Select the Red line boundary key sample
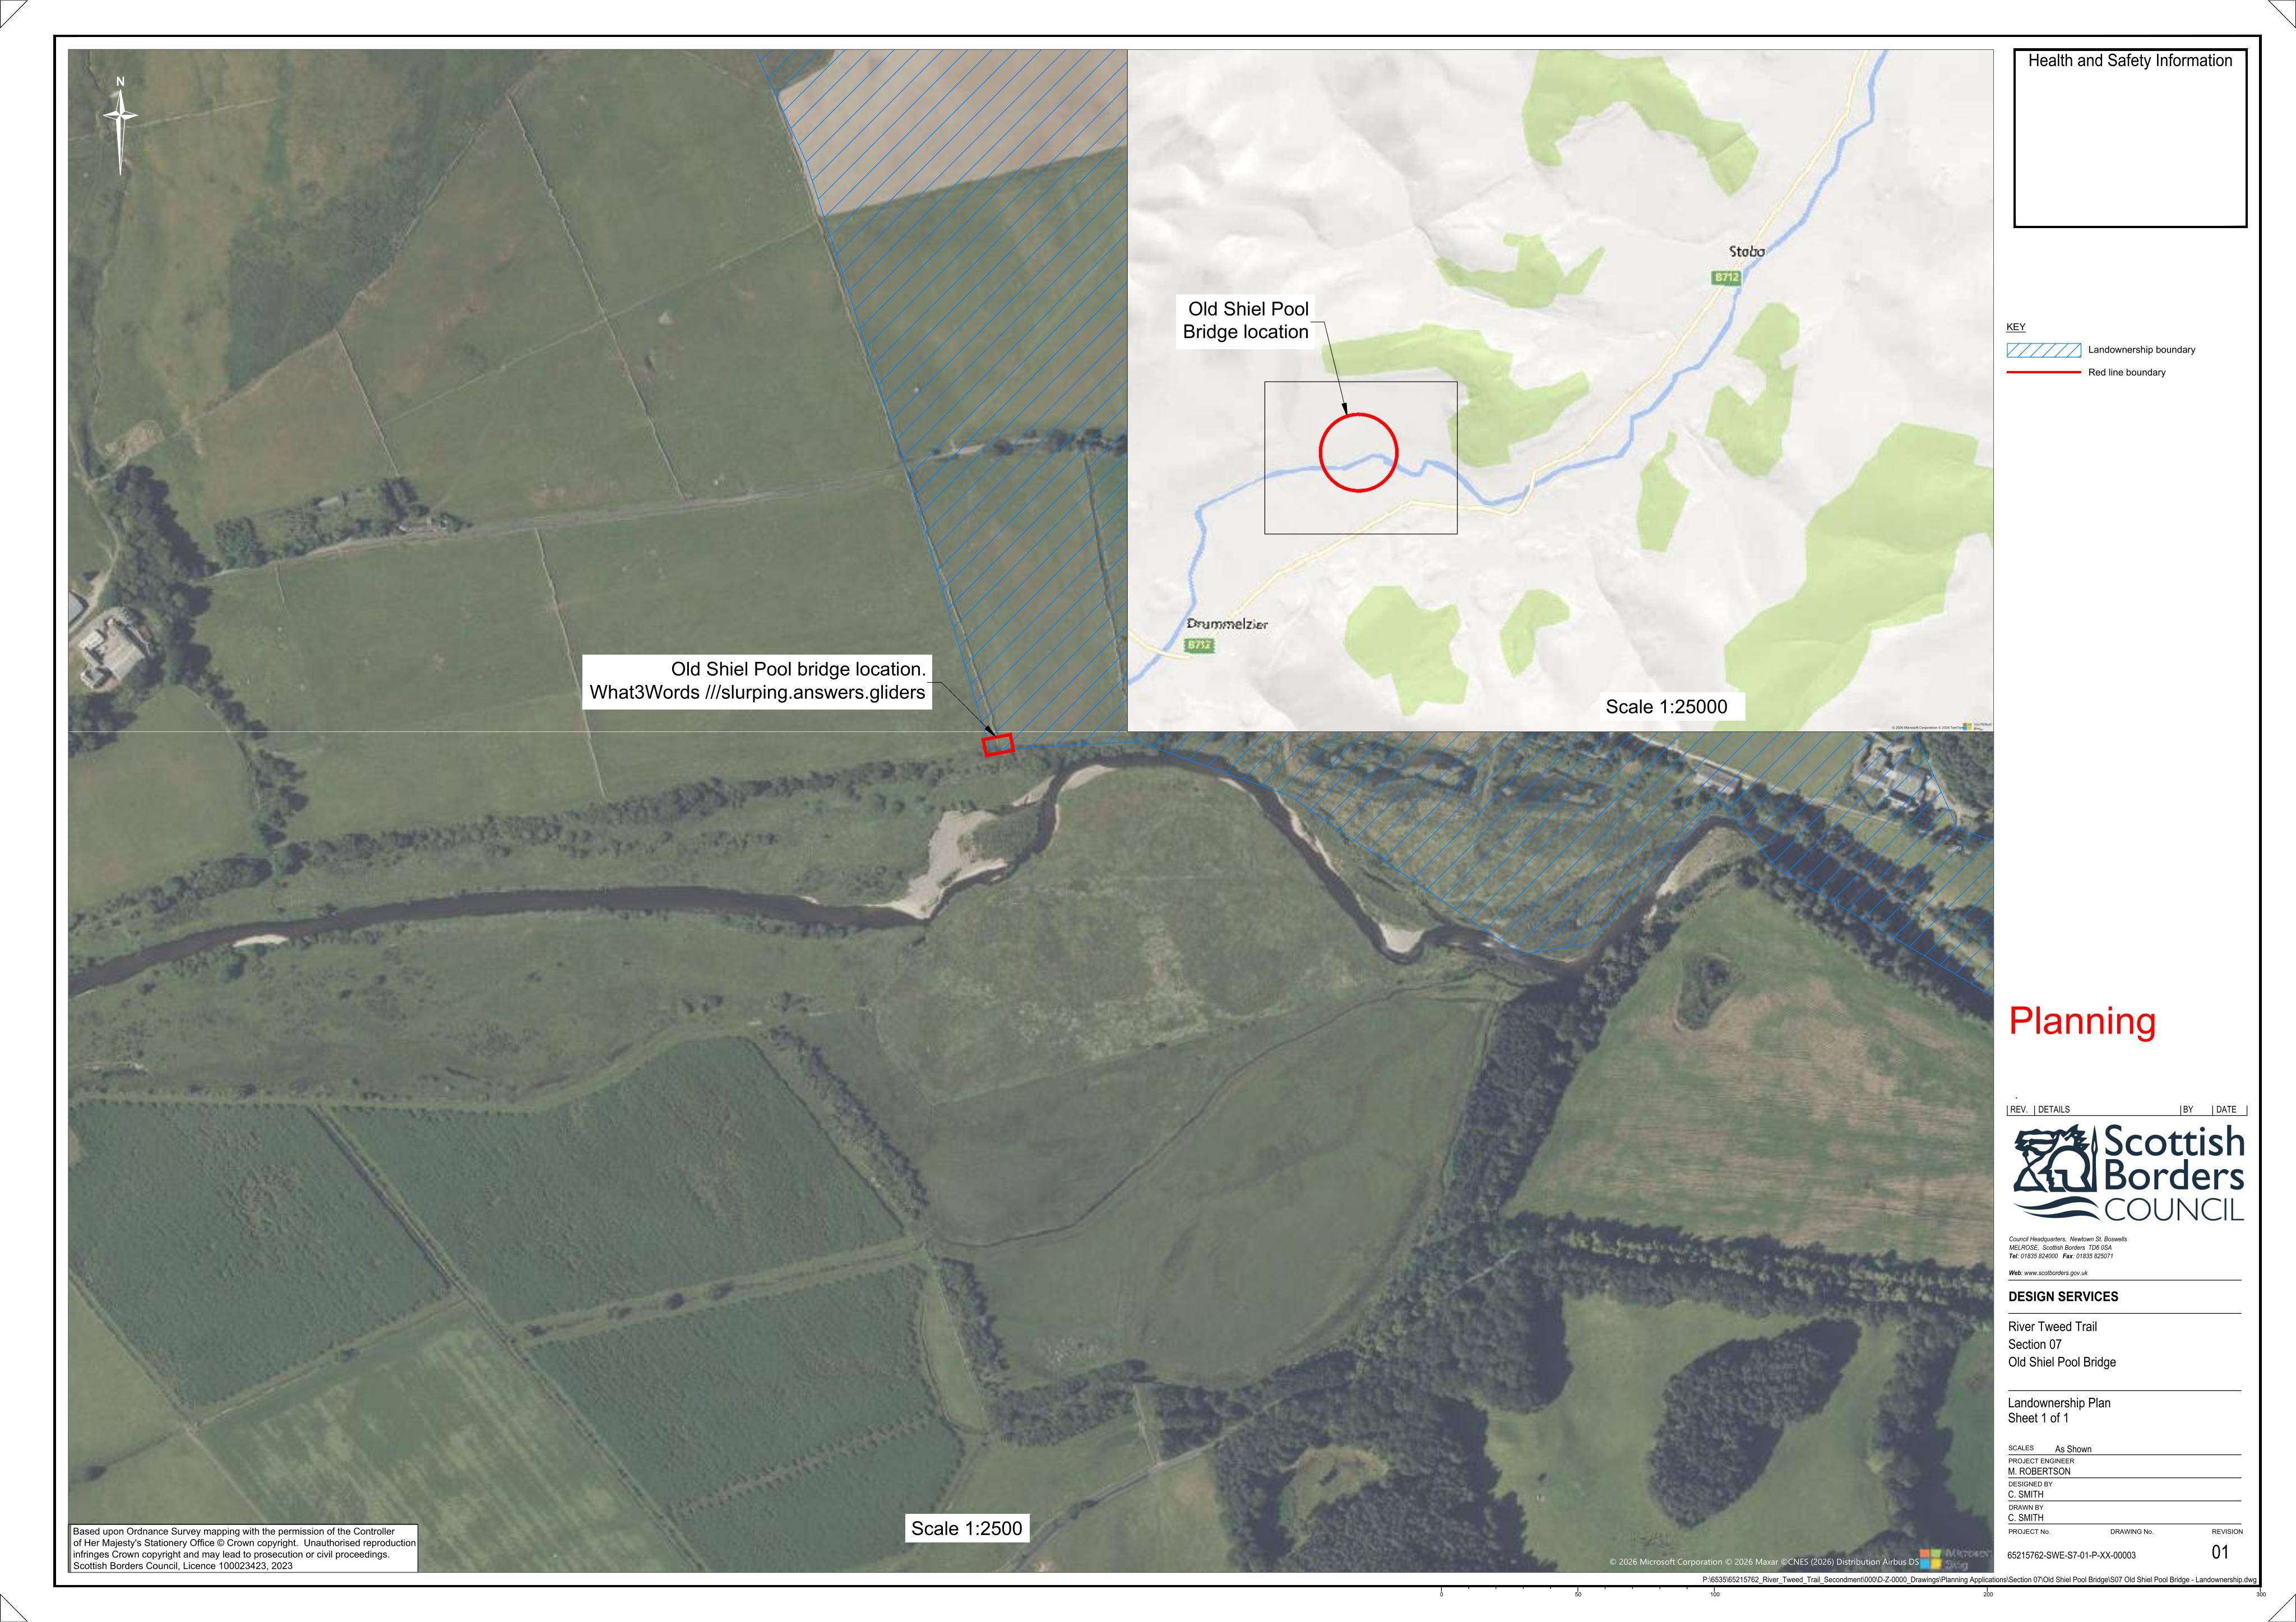Viewport: 2296px width, 1622px height. 2044,372
